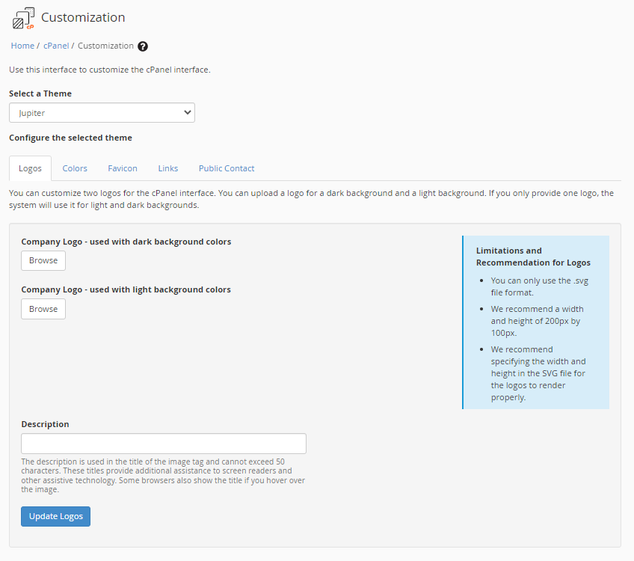Open the cPanel breadcrumb link
This screenshot has width=634, height=561.
tap(56, 46)
